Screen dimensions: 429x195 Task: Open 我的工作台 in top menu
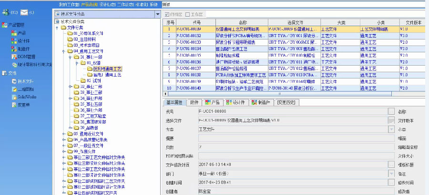pos(69,4)
